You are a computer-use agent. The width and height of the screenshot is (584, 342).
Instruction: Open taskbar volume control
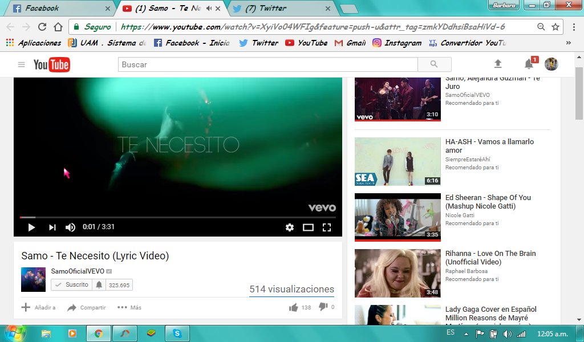(x=507, y=334)
